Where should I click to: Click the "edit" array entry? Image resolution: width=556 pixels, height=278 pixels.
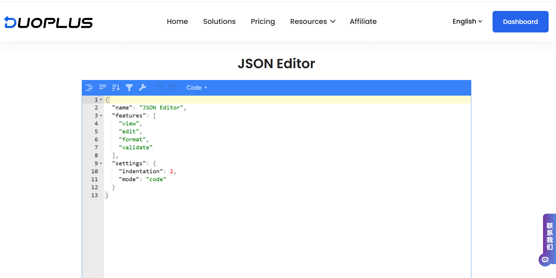pos(129,132)
